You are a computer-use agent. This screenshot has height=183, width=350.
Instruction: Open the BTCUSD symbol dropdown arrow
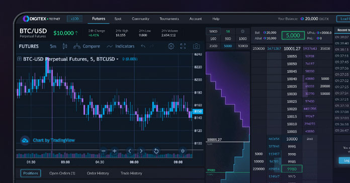(117, 59)
